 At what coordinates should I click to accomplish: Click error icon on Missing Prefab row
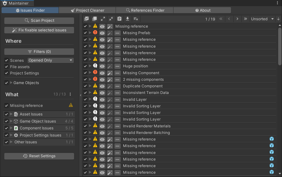click(95, 32)
